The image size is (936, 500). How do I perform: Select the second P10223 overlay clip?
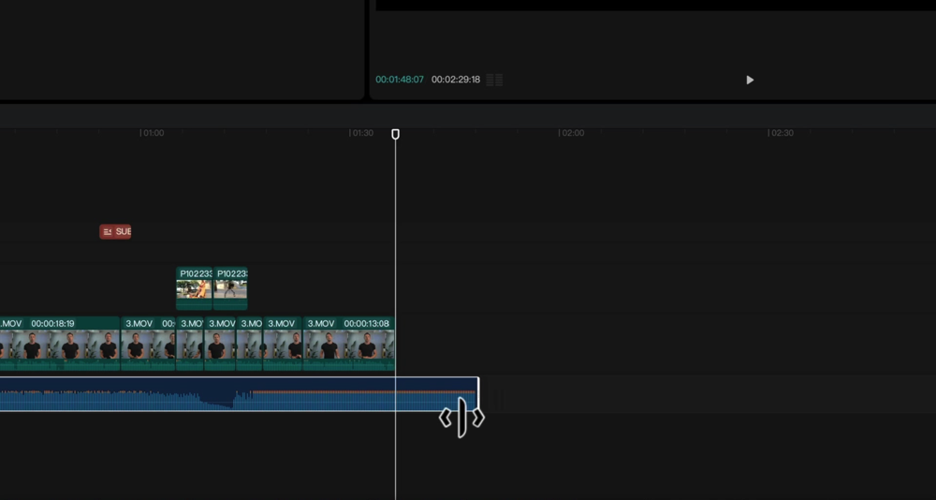(x=230, y=288)
